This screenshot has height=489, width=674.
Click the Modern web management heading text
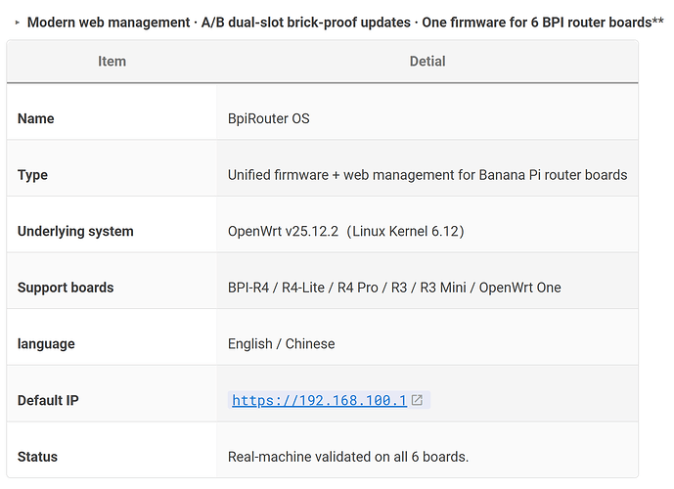click(345, 22)
